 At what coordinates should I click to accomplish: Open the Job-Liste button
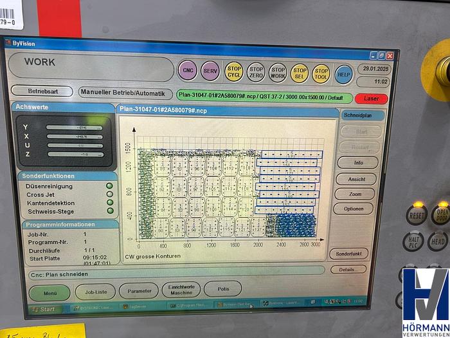[x=95, y=292]
